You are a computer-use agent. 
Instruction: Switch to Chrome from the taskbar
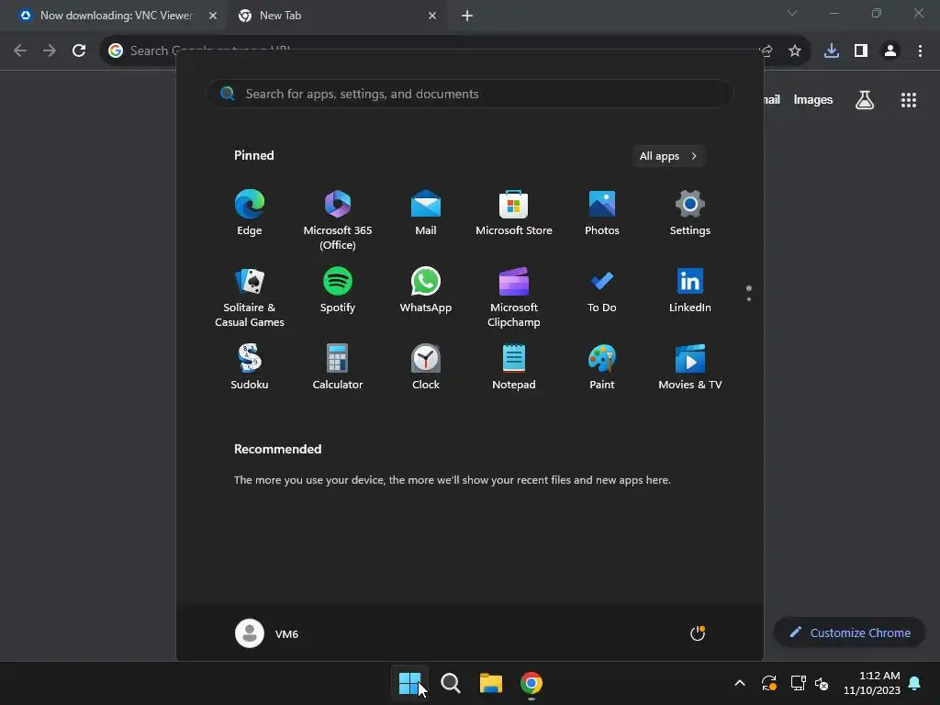(x=532, y=683)
